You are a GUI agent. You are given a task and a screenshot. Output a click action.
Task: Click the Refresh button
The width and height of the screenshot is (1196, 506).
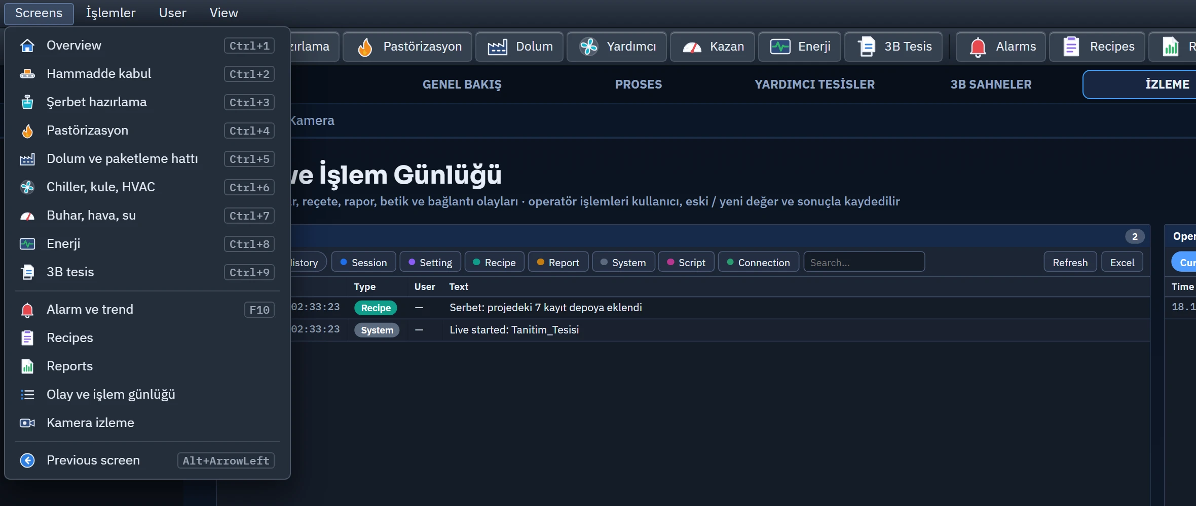tap(1070, 262)
